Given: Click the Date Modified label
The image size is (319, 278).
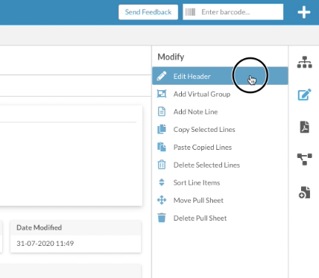Looking at the screenshot, I should pos(39,227).
